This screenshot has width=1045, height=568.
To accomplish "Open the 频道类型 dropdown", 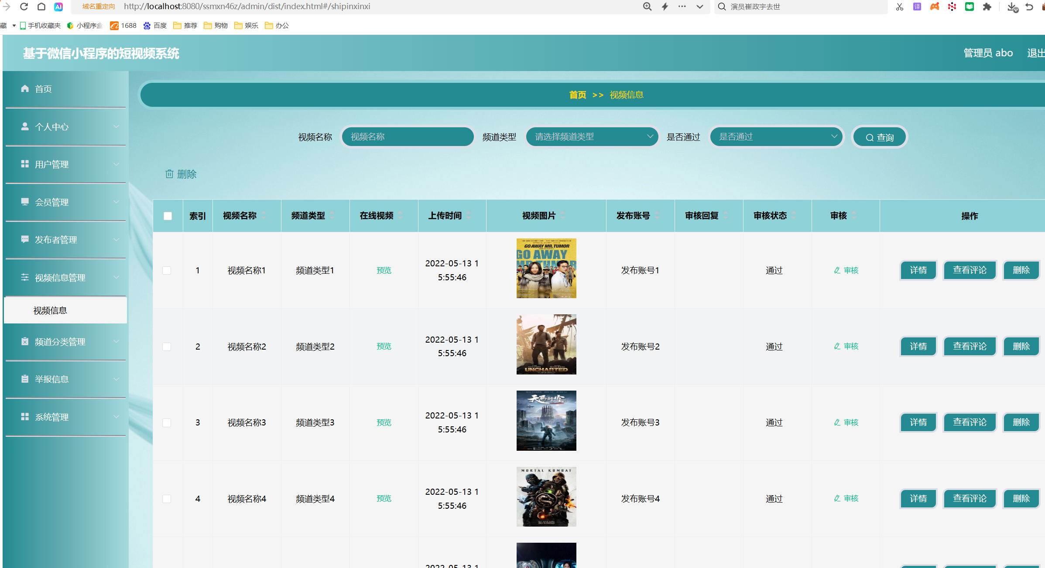I will click(592, 137).
